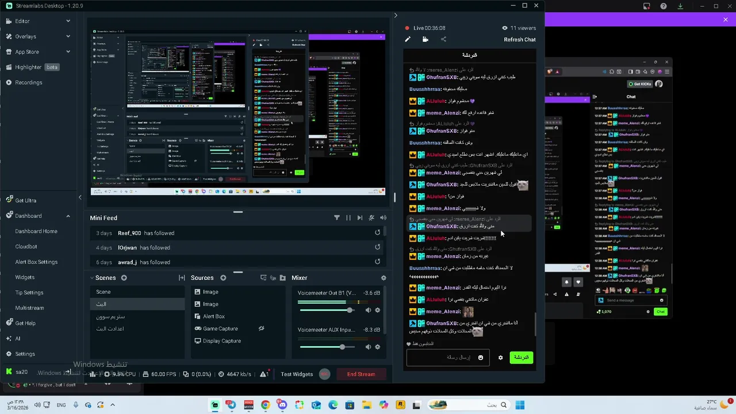
Task: Toggle Mini Feed volume speaker icon
Action: pos(383,218)
